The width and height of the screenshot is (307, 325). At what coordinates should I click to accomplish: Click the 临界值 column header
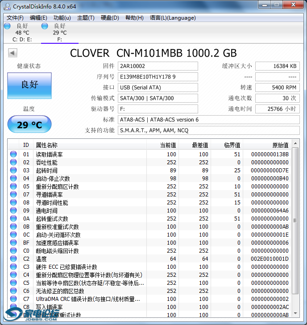[x=227, y=145]
